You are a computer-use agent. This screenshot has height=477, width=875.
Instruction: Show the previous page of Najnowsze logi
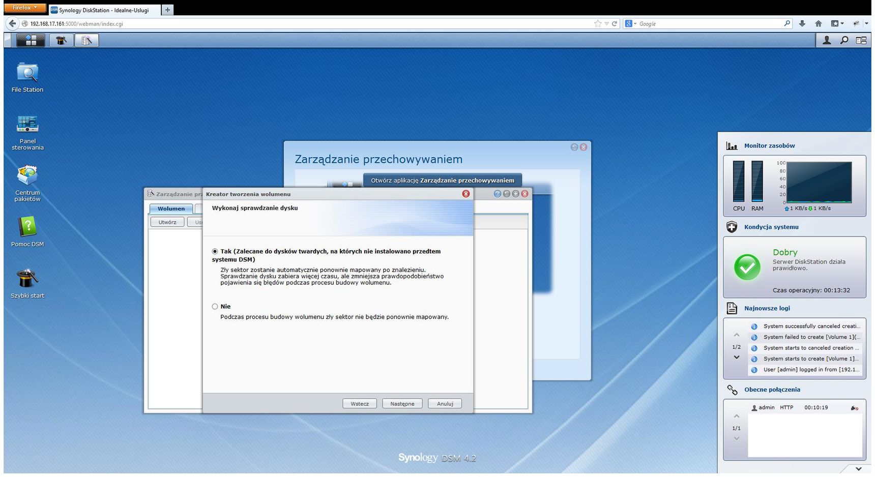736,335
